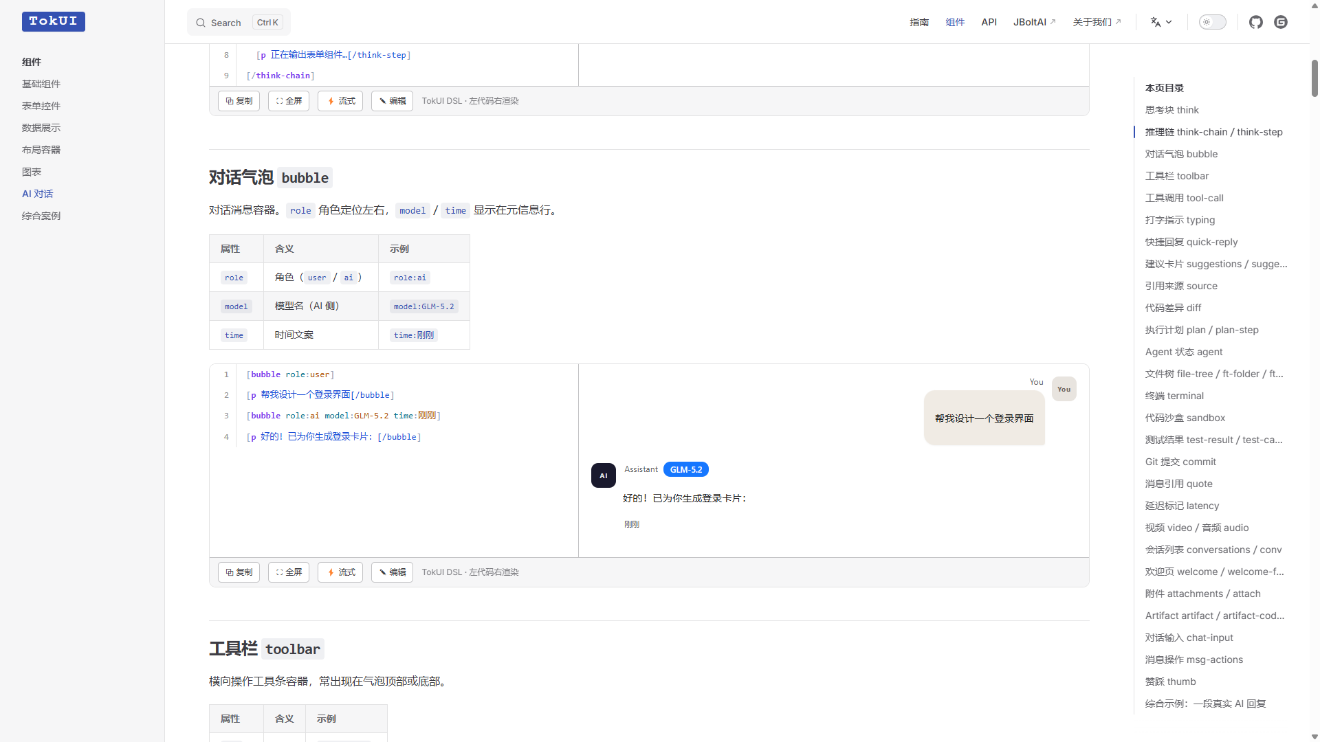Open the 组件 nav item

(x=955, y=22)
